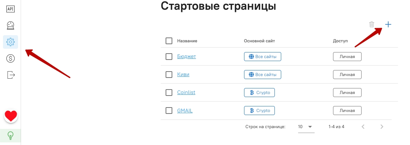Check the GMAIL row checkbox
410x145 pixels.
pos(169,111)
